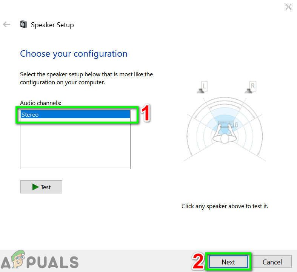Click the keyboard graphic in speaker diagram
297x272 pixels.
pyautogui.click(x=225, y=124)
